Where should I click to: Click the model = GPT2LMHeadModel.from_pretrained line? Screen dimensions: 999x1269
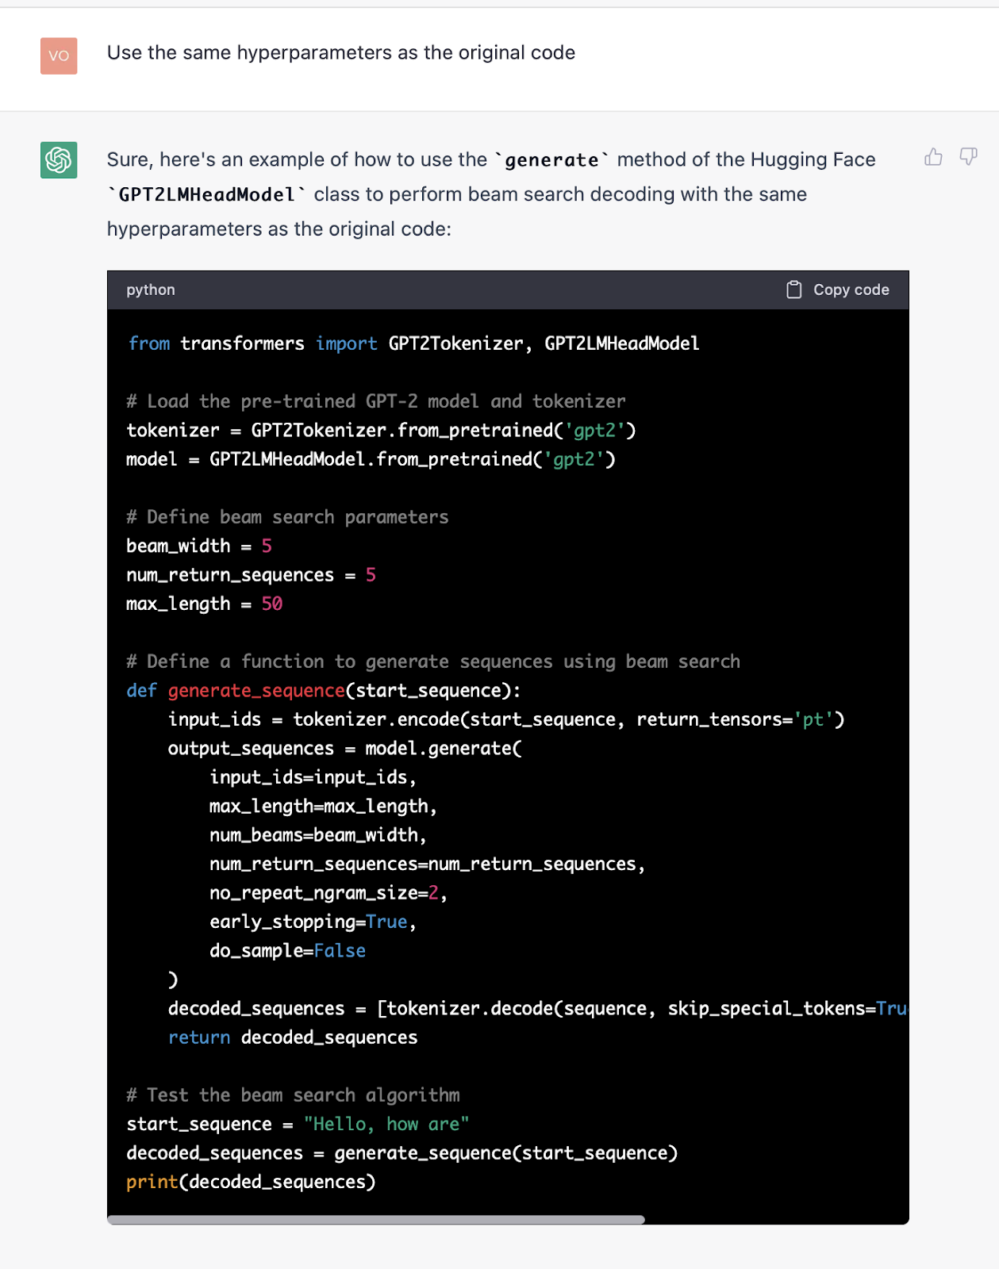(x=371, y=459)
